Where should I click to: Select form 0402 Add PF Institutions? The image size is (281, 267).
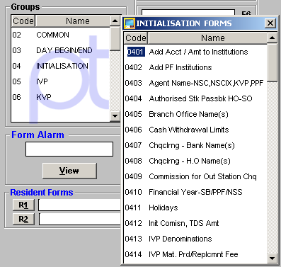coord(195,67)
